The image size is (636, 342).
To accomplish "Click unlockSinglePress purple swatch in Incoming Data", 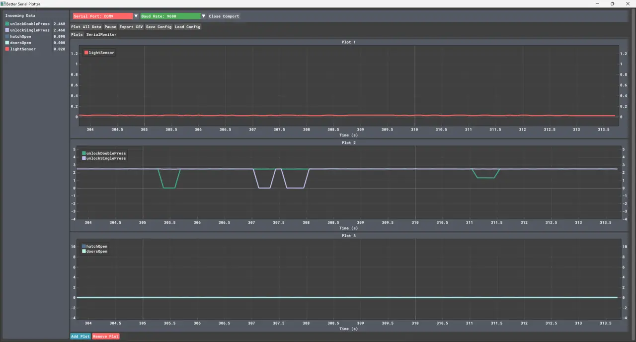I will 7,30.
